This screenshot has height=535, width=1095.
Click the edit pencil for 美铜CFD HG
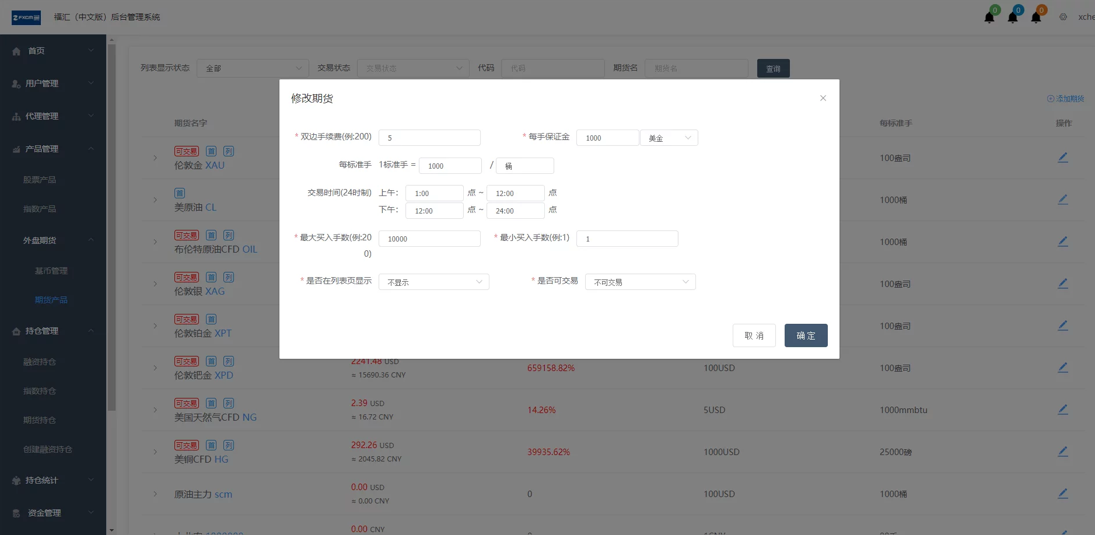tap(1063, 451)
